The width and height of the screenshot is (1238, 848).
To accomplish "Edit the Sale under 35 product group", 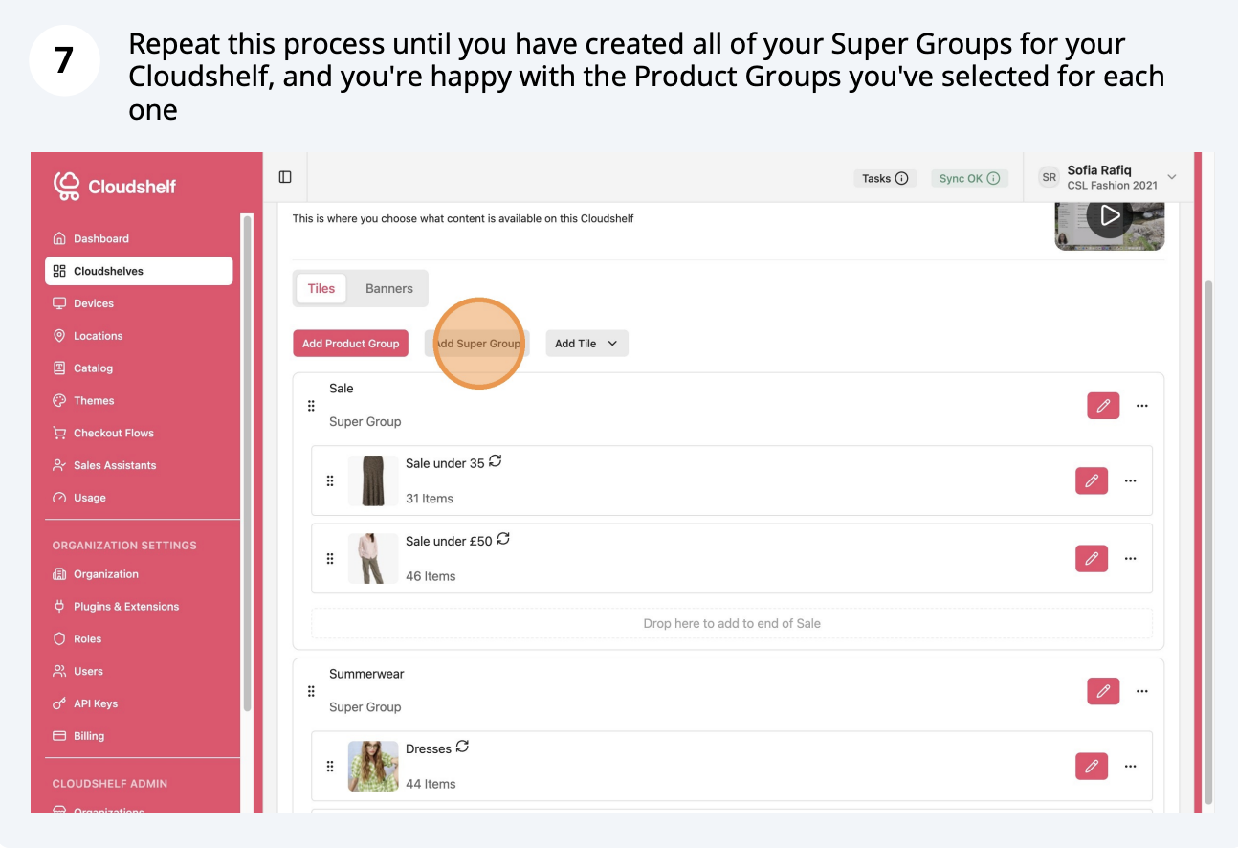I will (1092, 480).
